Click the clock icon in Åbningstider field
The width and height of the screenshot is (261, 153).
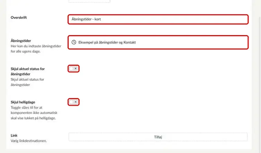[x=74, y=42]
